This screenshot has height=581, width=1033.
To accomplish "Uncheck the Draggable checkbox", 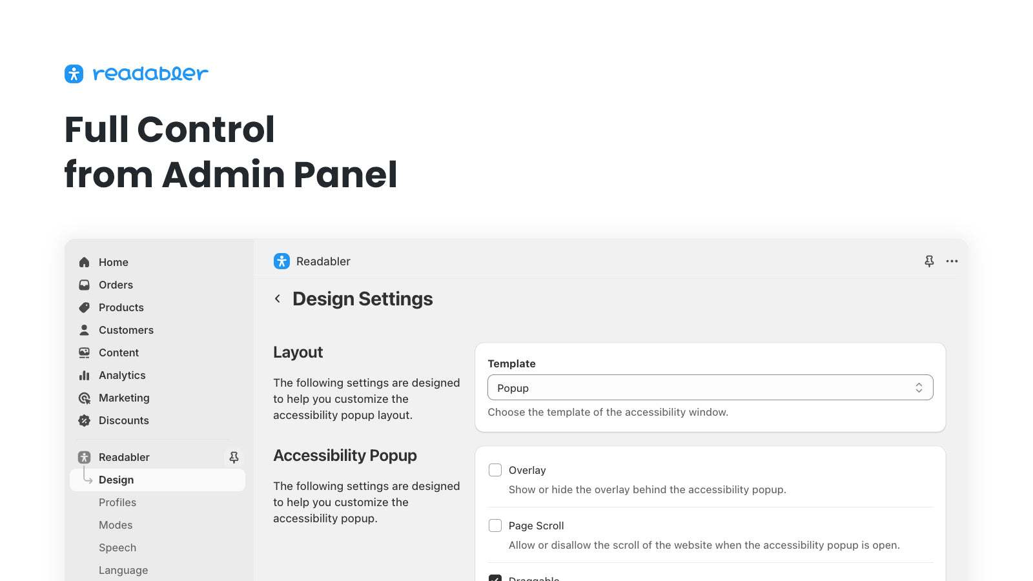I will pos(495,578).
